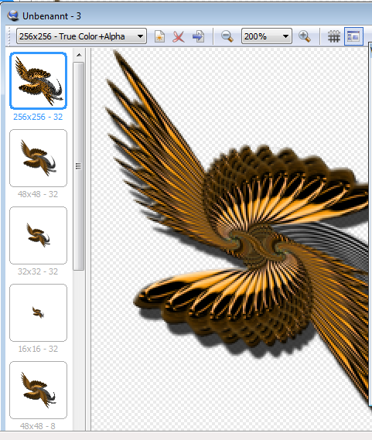372x440 pixels.
Task: Select the 48x48 - 32 format thumbnail
Action: [x=38, y=158]
